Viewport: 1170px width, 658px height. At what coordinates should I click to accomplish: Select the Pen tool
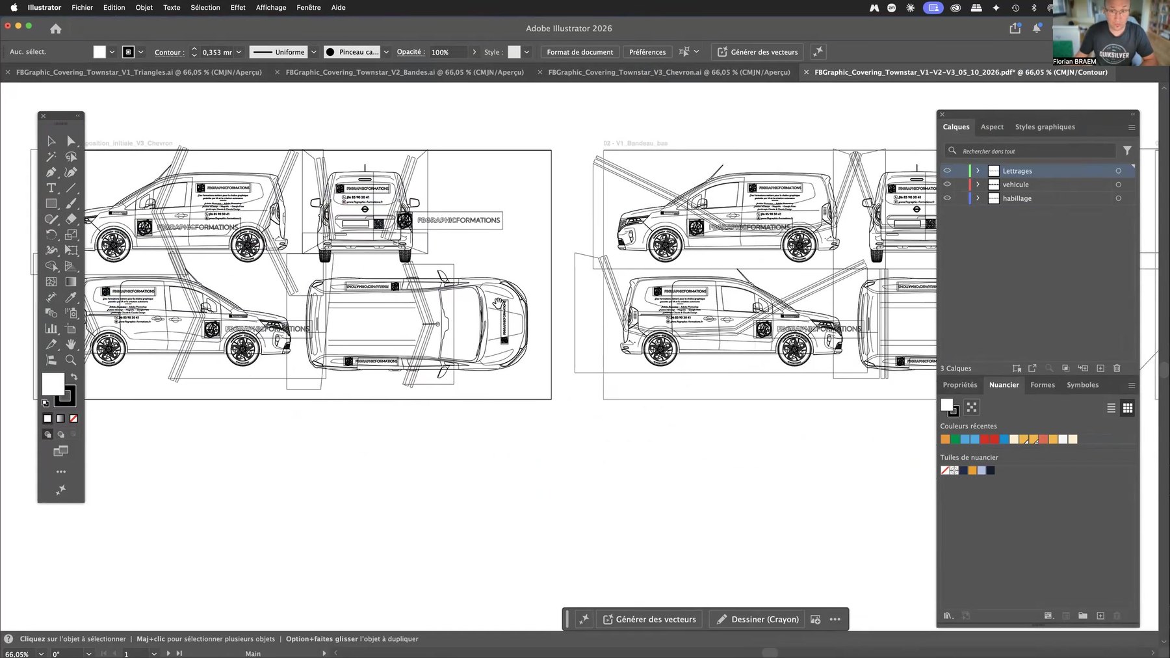click(x=51, y=172)
